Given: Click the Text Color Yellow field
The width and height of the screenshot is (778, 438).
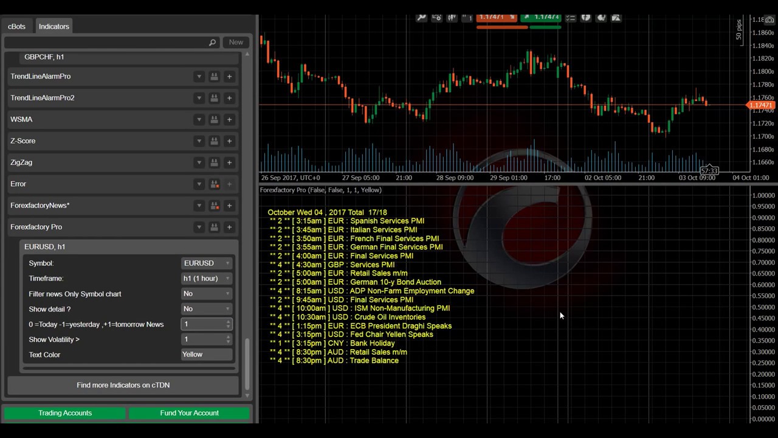Looking at the screenshot, I should [x=207, y=355].
